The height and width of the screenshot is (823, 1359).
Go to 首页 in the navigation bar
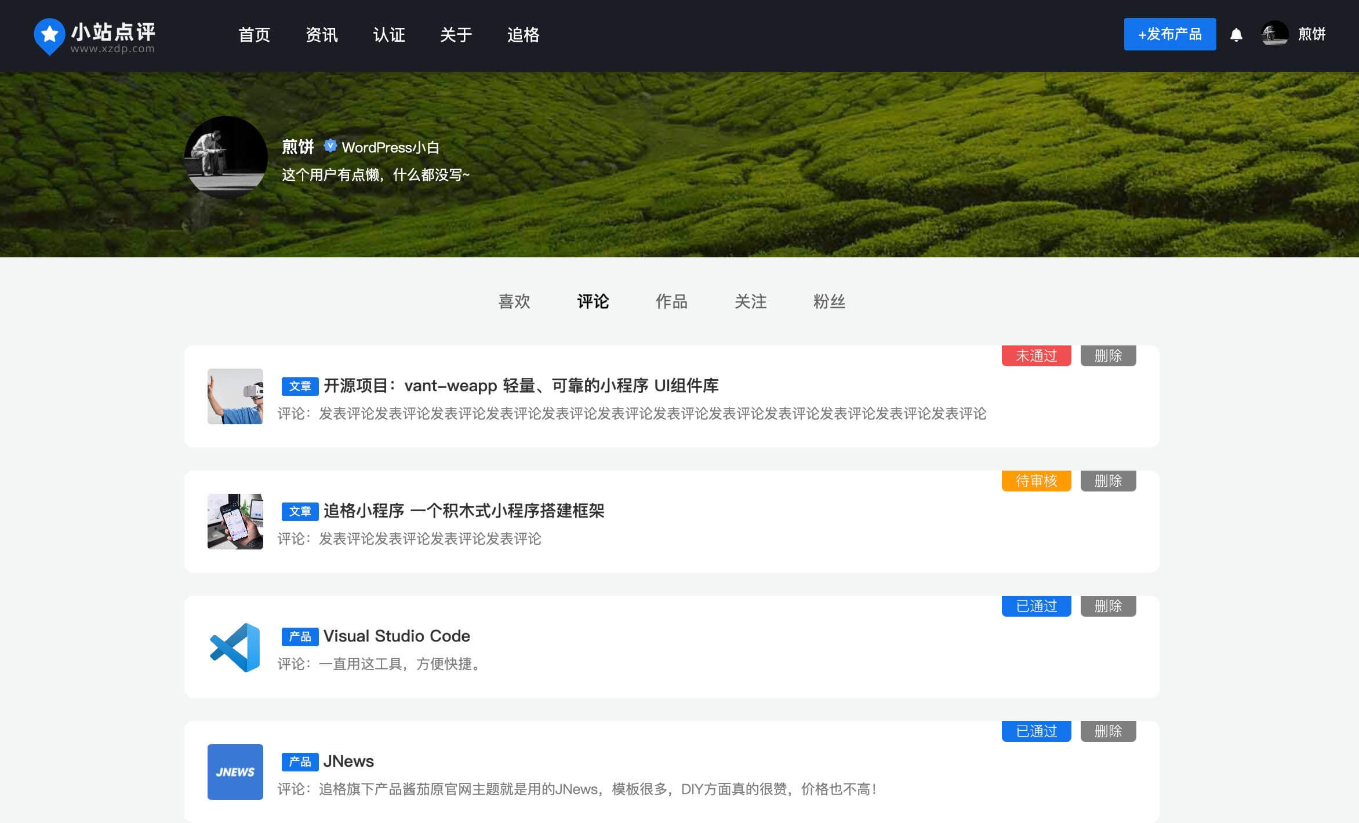point(255,35)
